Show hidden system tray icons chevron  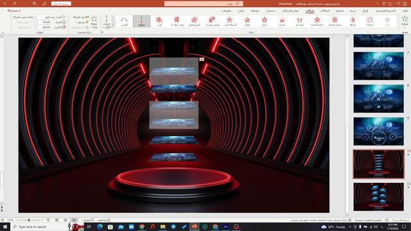[x=349, y=227]
